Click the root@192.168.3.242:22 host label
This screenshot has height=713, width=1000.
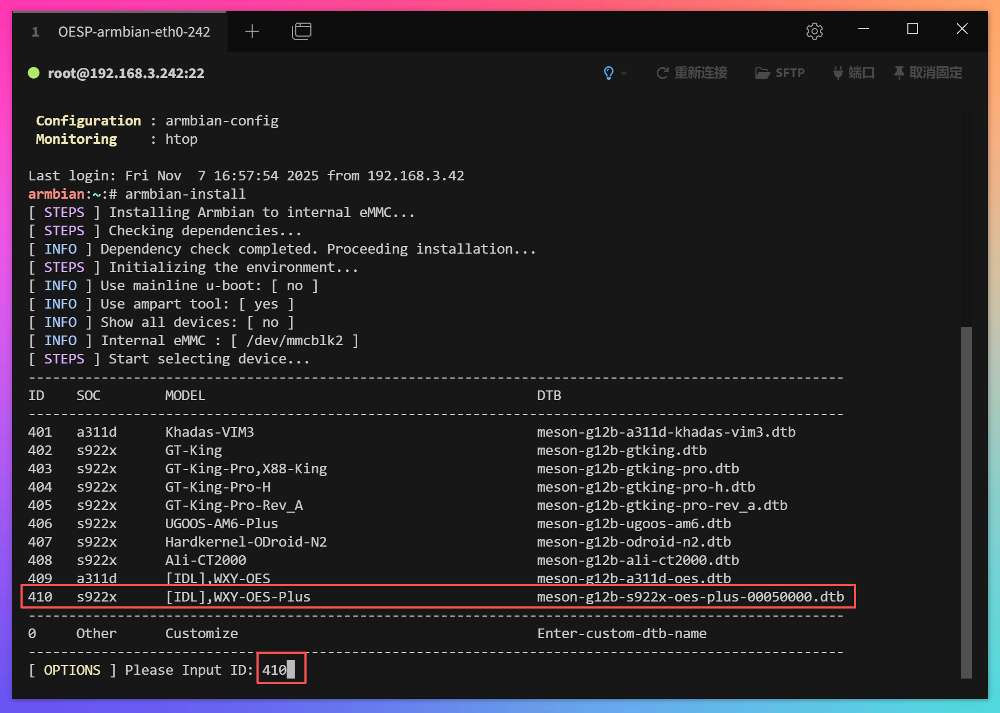point(126,73)
